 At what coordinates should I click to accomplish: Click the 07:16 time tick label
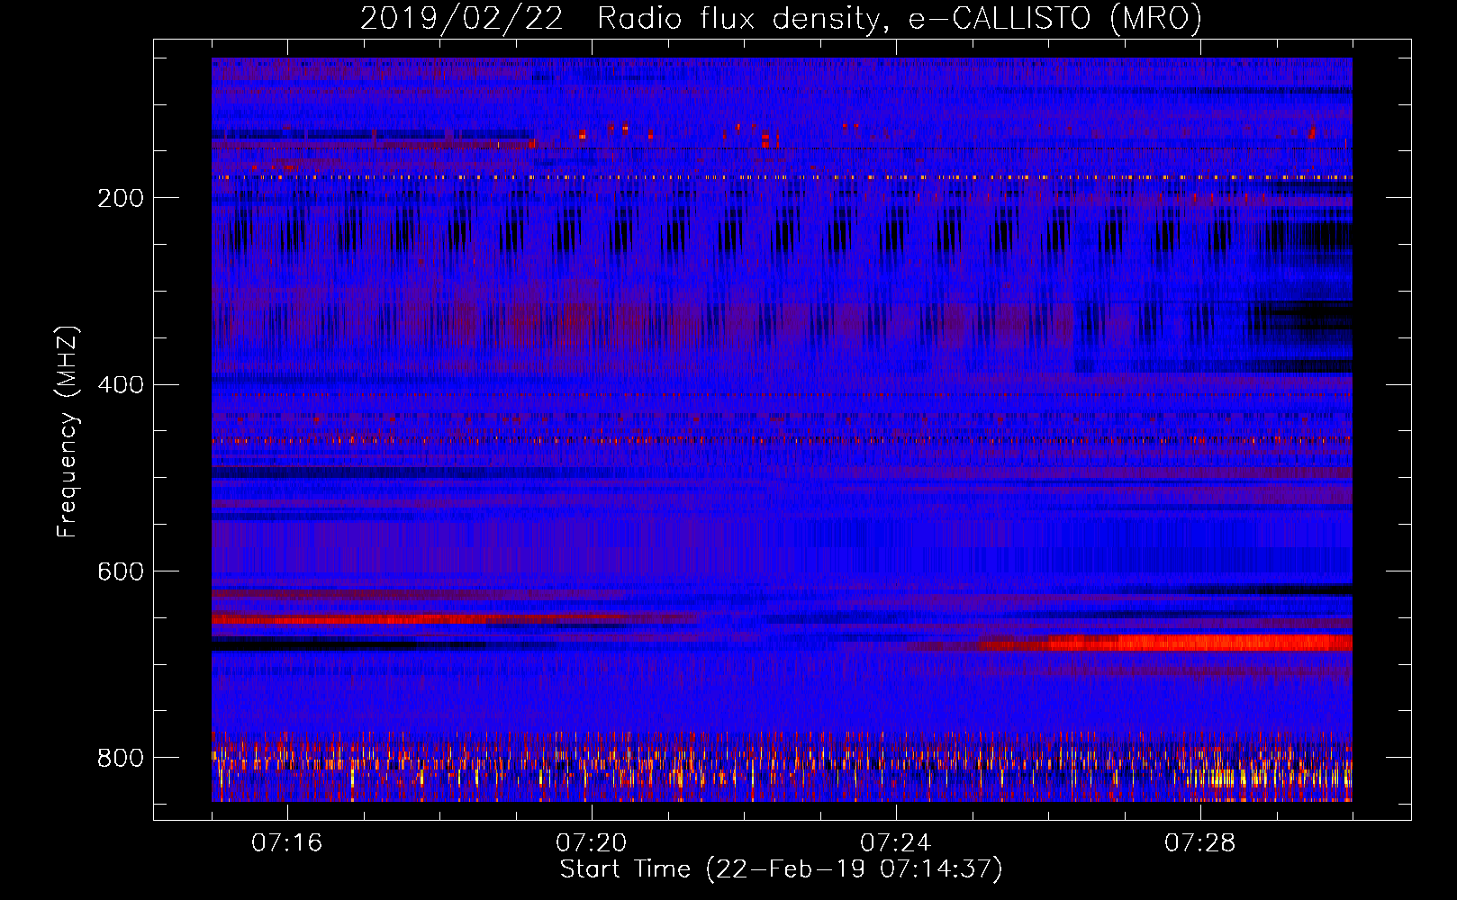point(286,843)
